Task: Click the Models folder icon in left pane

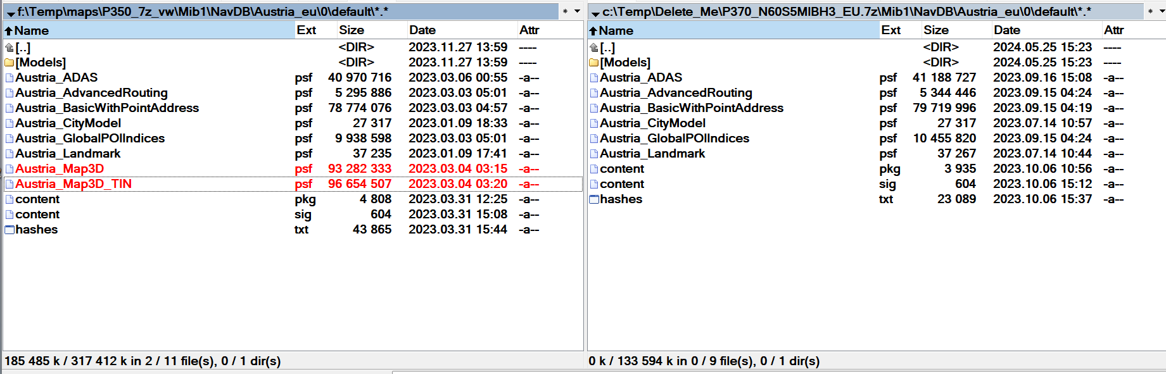Action: (x=9, y=63)
